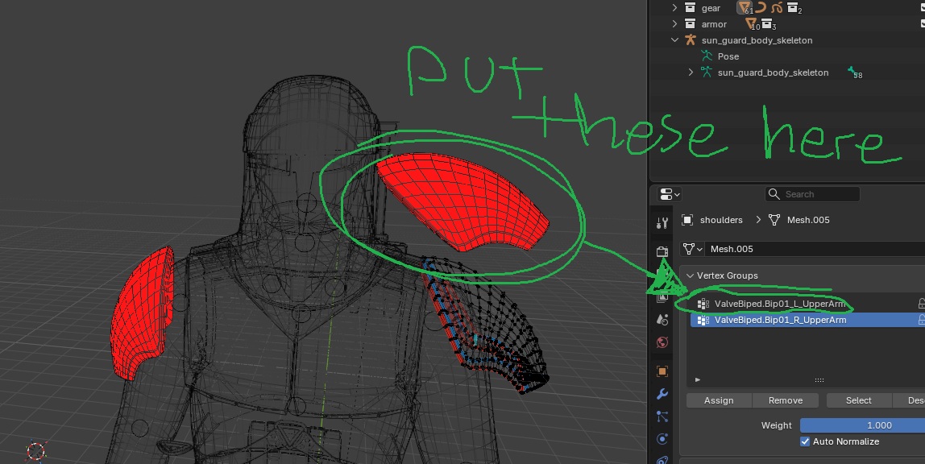Click the Mesh.005 data icon in breadcrumb
The image size is (925, 464).
pyautogui.click(x=774, y=220)
